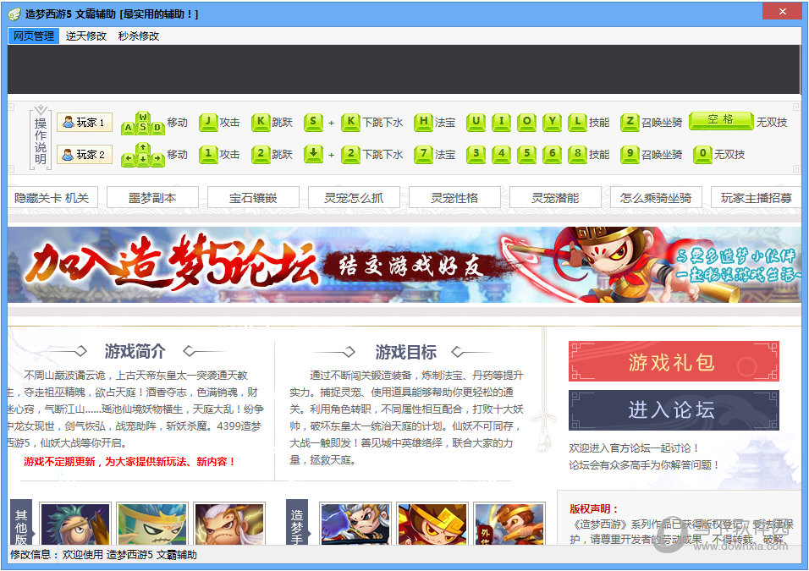
Task: Click the 2 jump key icon beside 跳跃
Action: point(261,154)
